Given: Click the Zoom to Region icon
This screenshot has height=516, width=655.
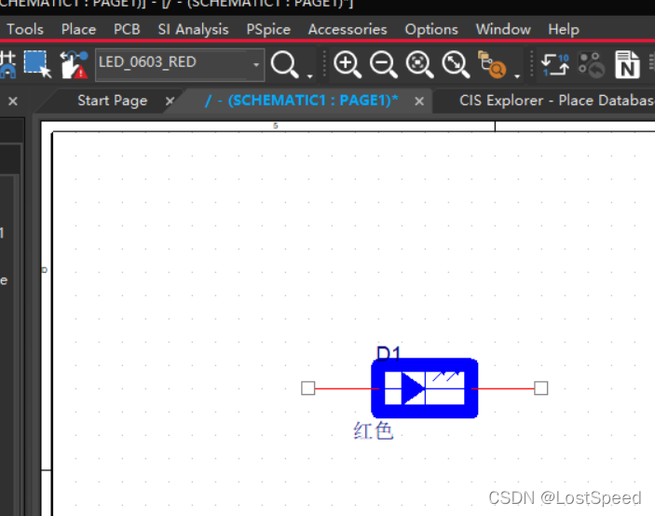Looking at the screenshot, I should 419,64.
